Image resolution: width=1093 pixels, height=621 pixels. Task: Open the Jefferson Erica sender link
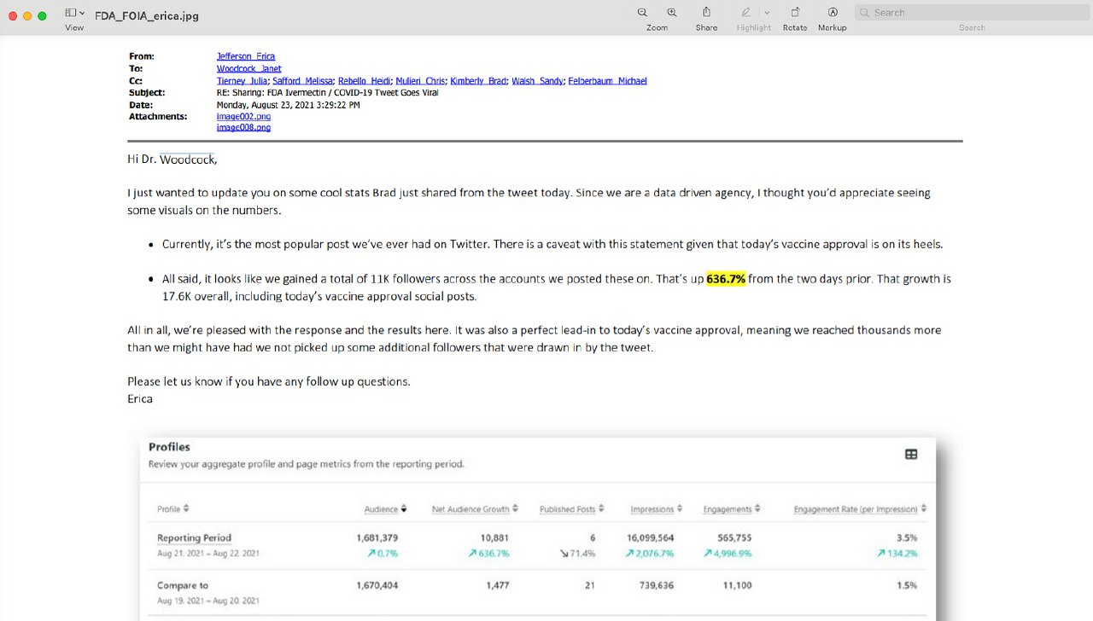[x=246, y=56]
